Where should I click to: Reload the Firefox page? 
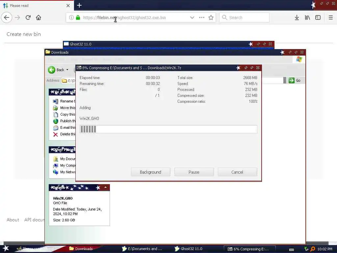click(28, 18)
